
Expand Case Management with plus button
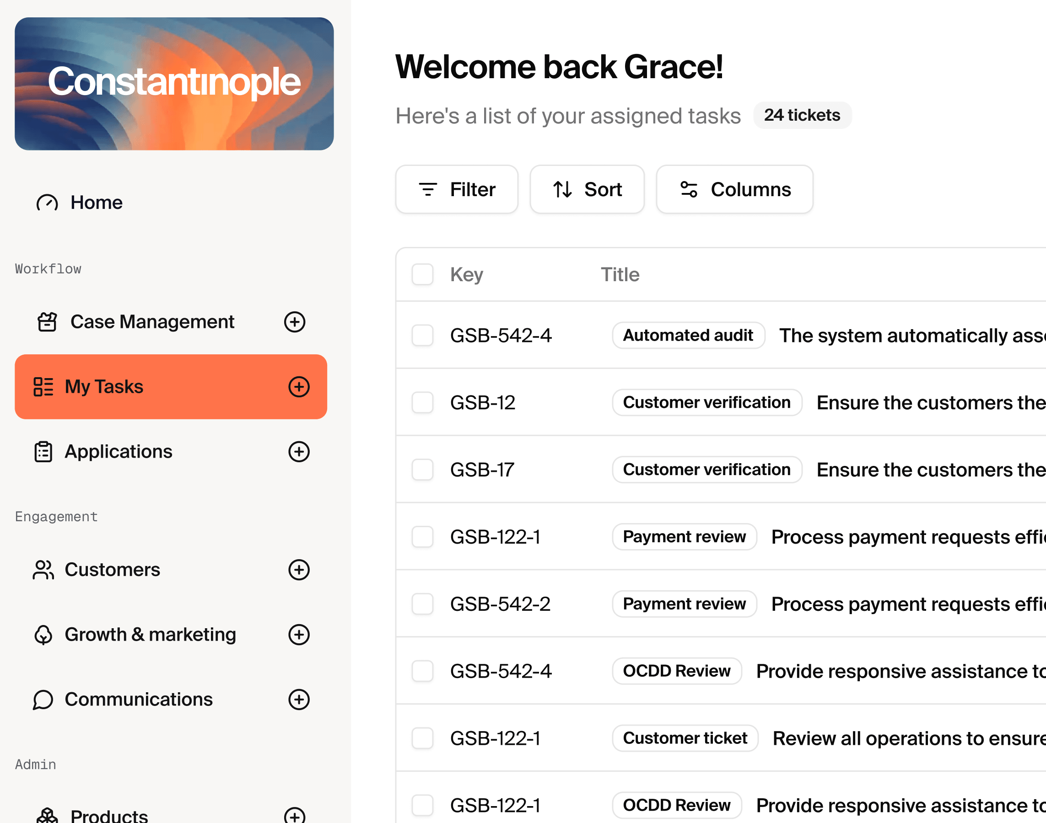click(x=295, y=322)
